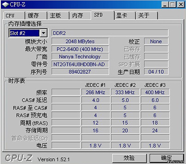Click the CAS# latency 6.0 cell
Image resolution: width=186 pixels, height=164 pixels.
pos(155,100)
